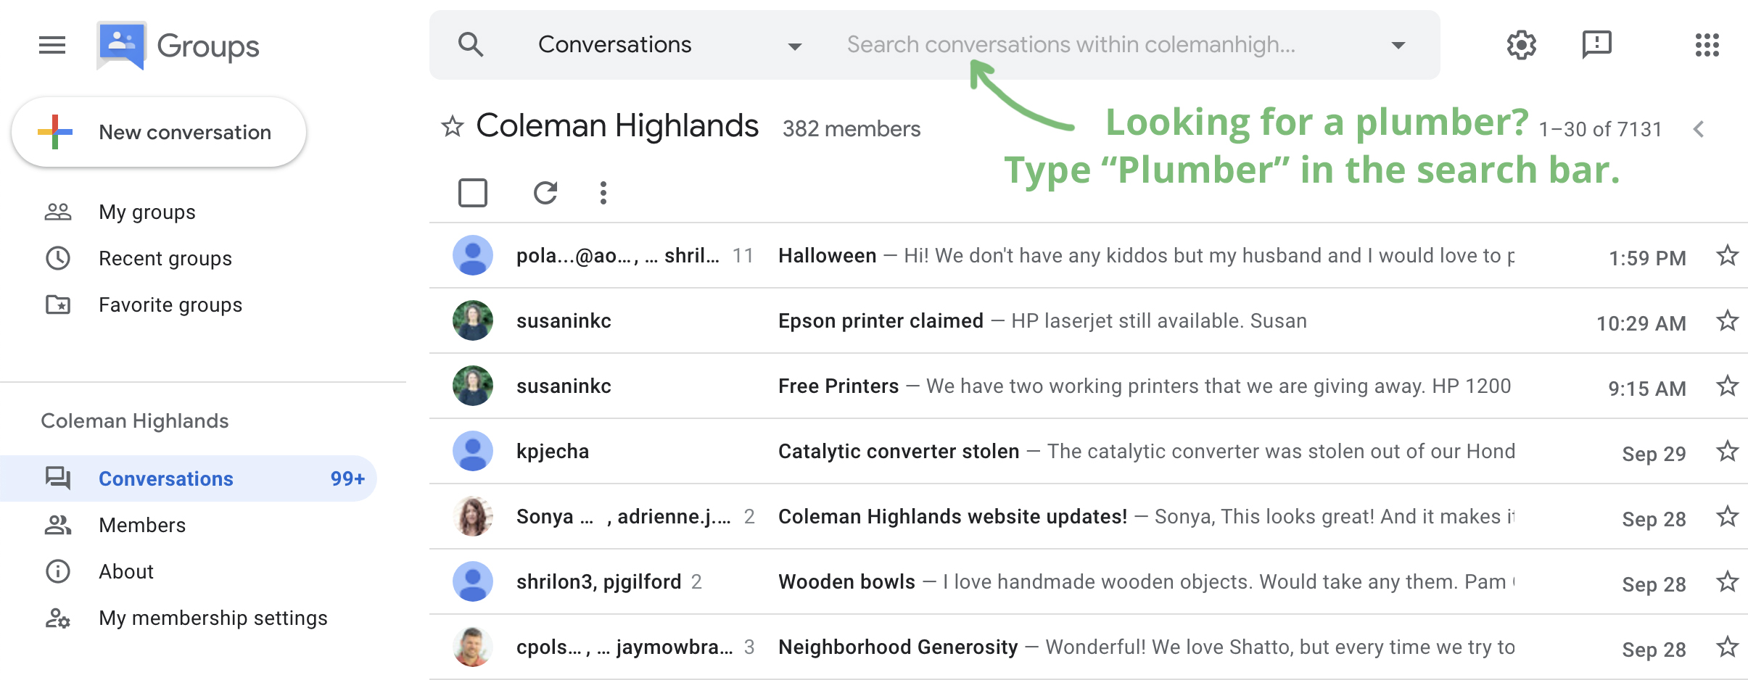Open Members in the sidebar
Screen dimensions: 1748x680
(142, 525)
